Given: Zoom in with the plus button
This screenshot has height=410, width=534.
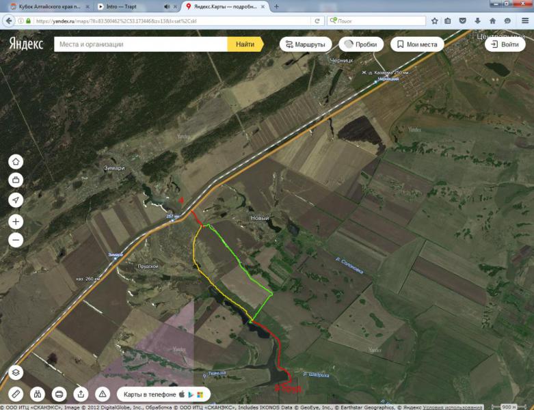Looking at the screenshot, I should (16, 222).
